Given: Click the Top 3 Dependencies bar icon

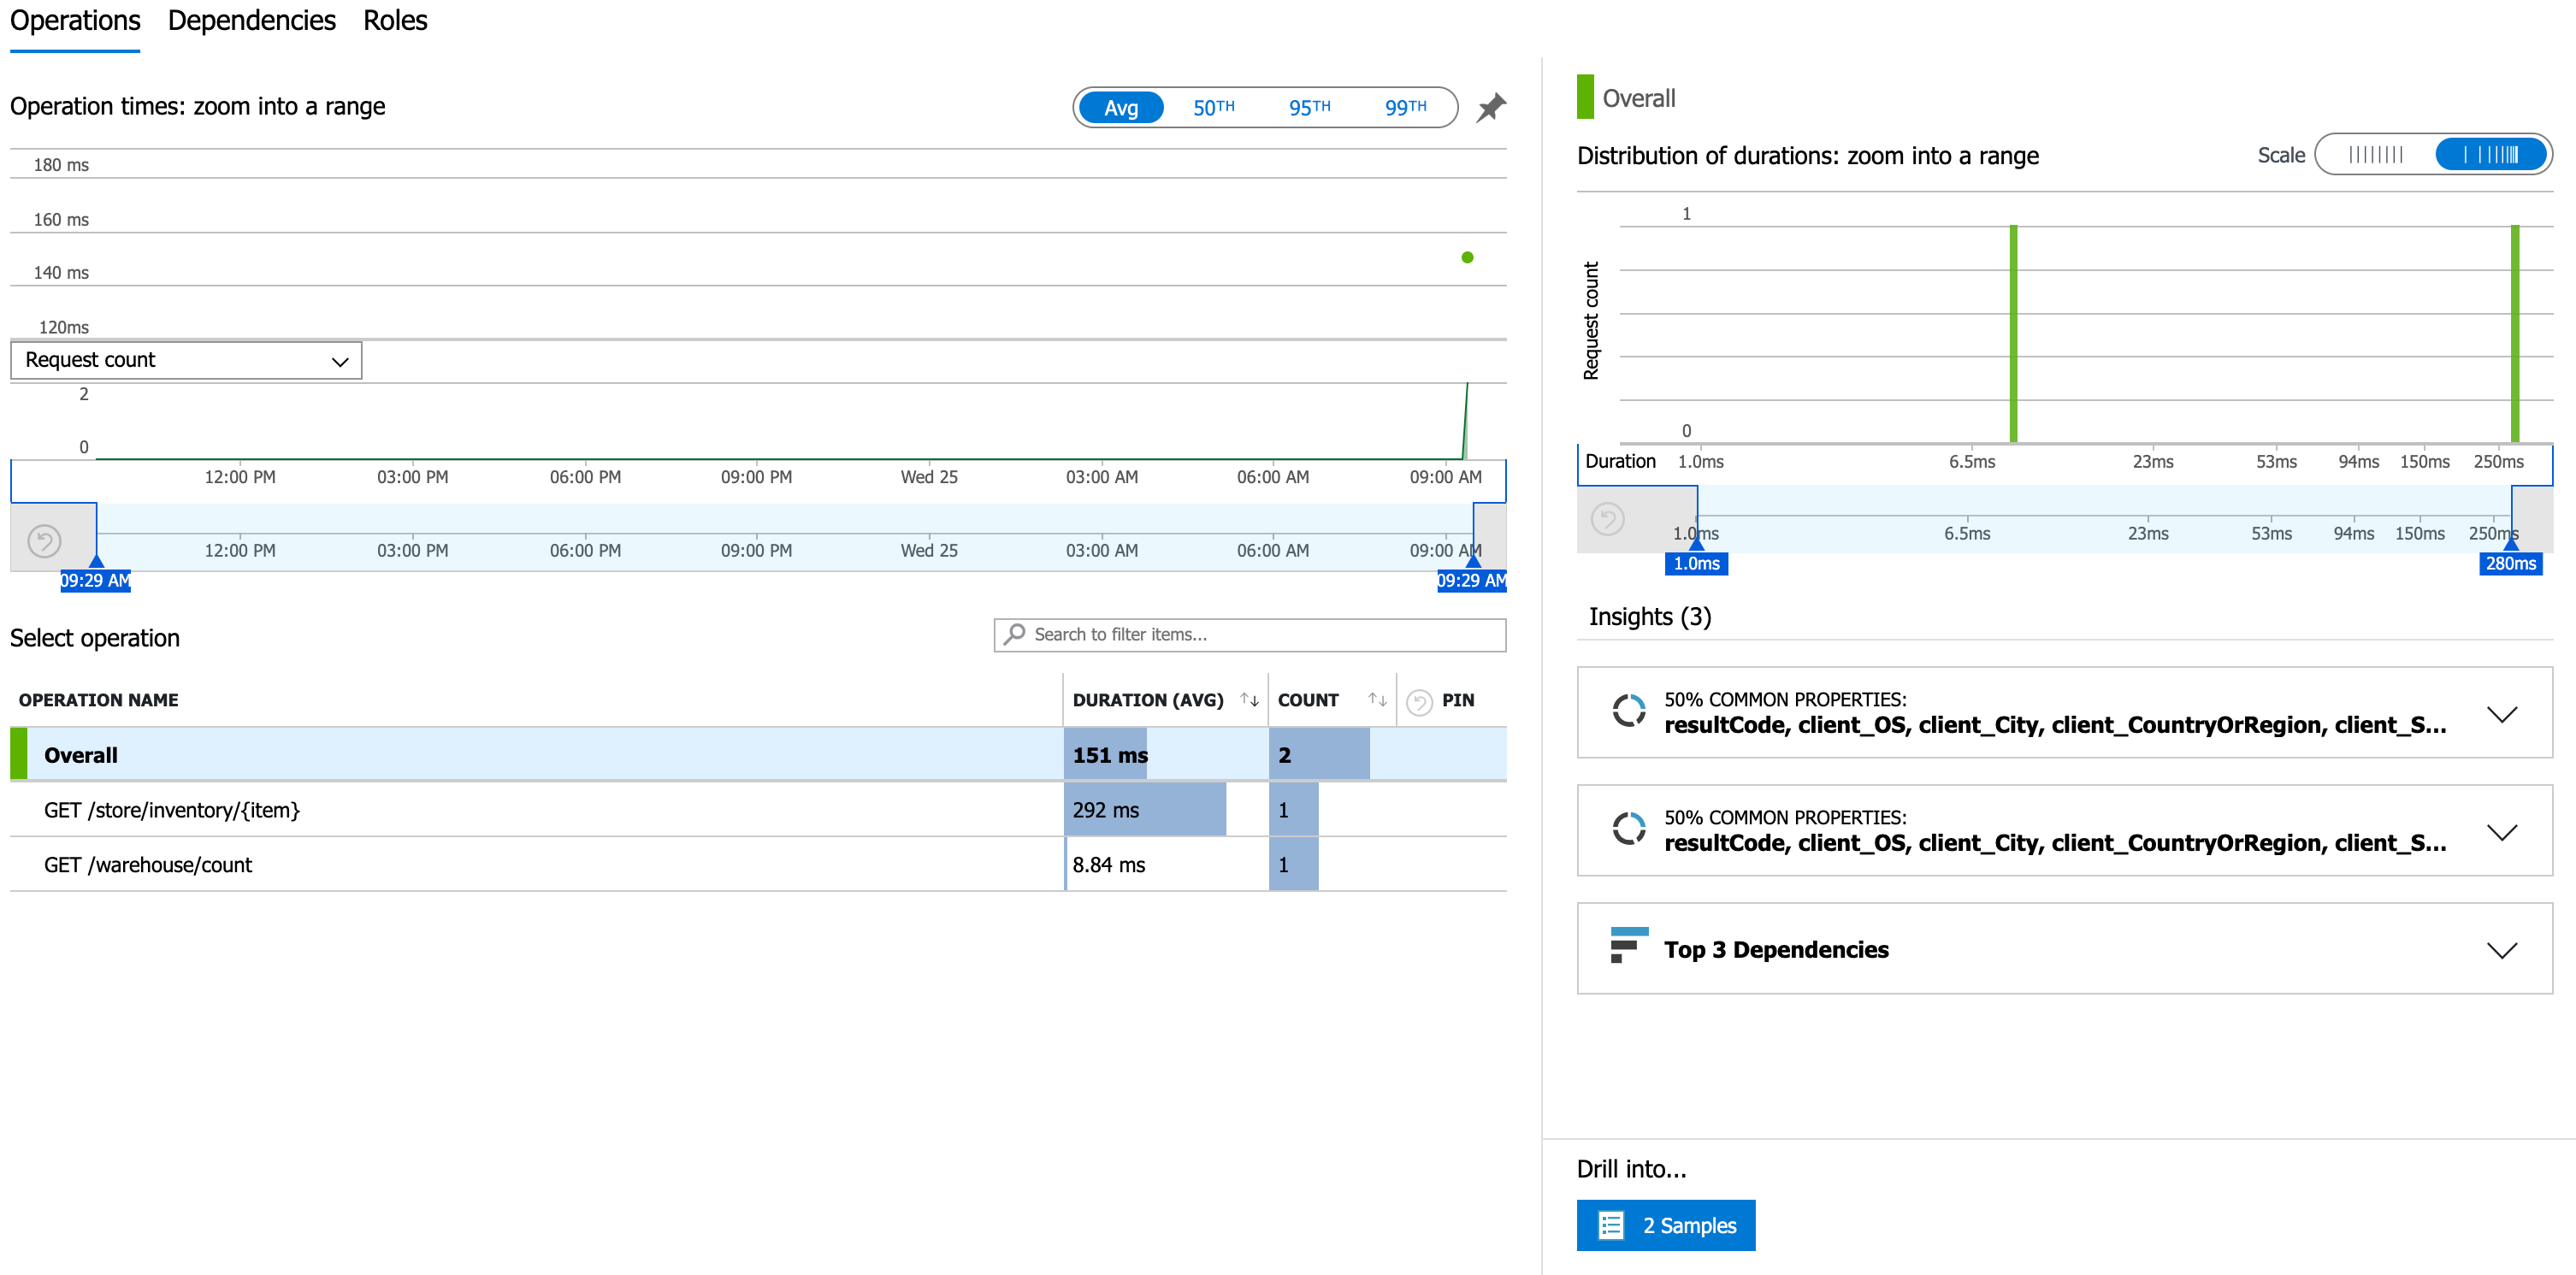Looking at the screenshot, I should [1628, 946].
